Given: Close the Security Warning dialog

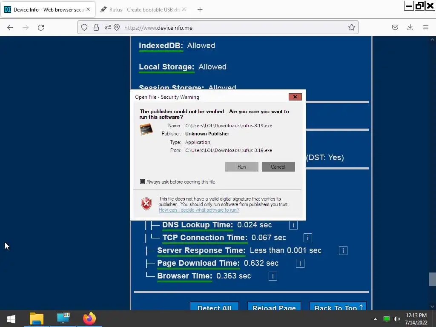Looking at the screenshot, I should (295, 97).
